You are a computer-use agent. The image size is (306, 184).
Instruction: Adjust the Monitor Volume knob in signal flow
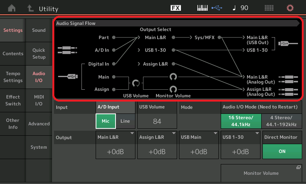173,89
